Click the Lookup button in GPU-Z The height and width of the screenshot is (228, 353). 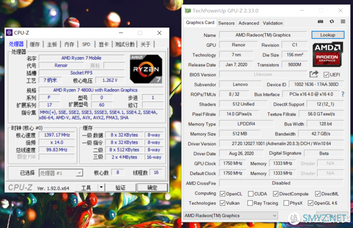click(x=328, y=35)
